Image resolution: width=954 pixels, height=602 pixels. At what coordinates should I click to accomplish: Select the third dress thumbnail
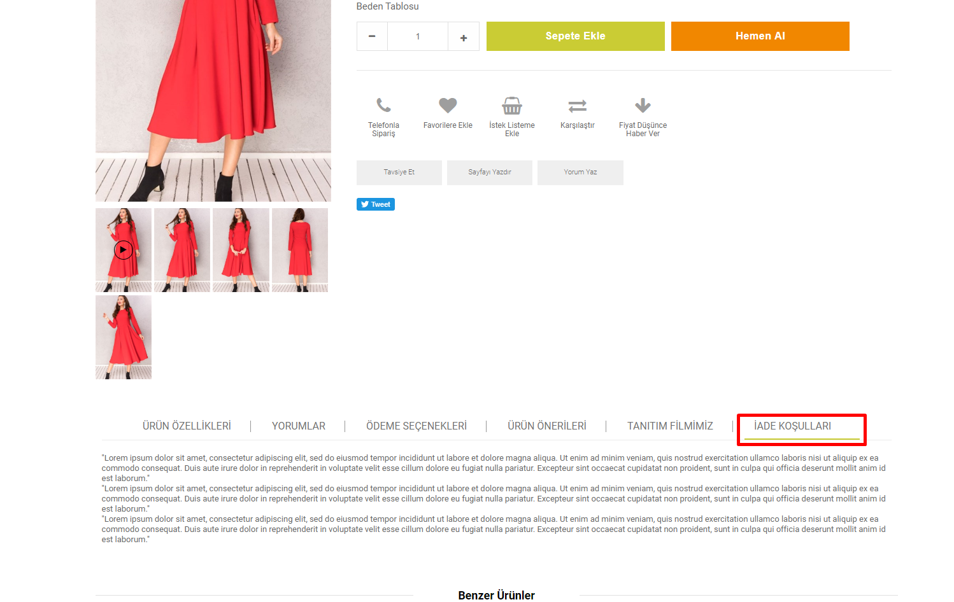[x=241, y=250]
